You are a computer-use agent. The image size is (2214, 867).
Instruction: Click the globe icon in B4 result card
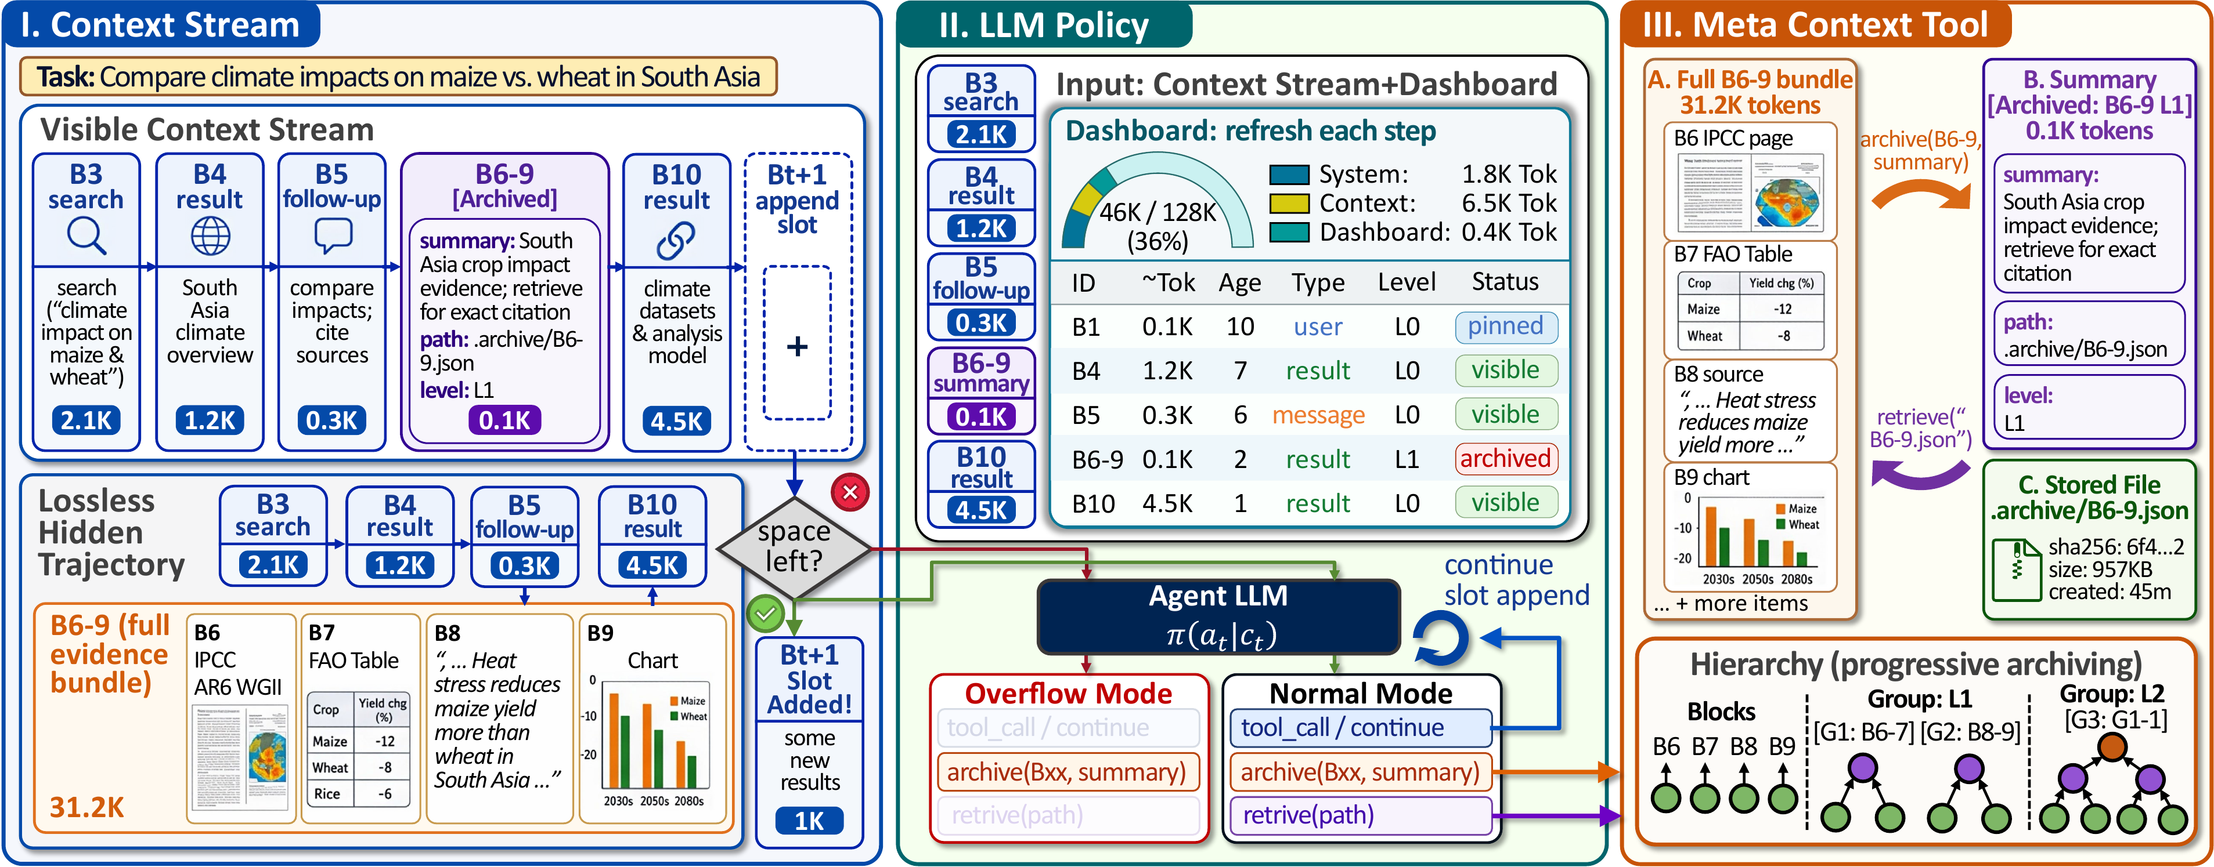click(x=210, y=236)
